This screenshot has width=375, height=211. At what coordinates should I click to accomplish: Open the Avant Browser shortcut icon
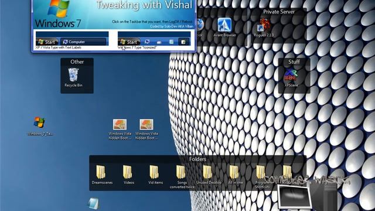(224, 28)
